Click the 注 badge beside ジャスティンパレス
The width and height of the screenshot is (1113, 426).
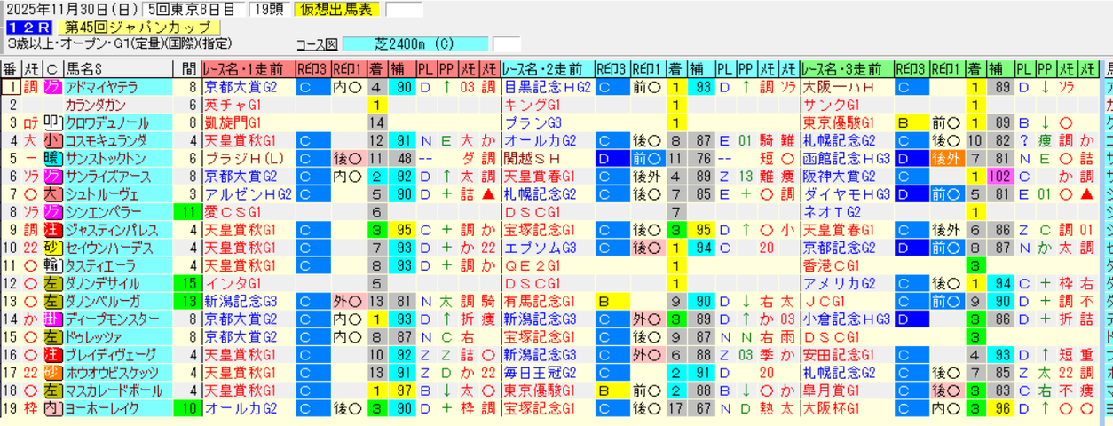[51, 230]
